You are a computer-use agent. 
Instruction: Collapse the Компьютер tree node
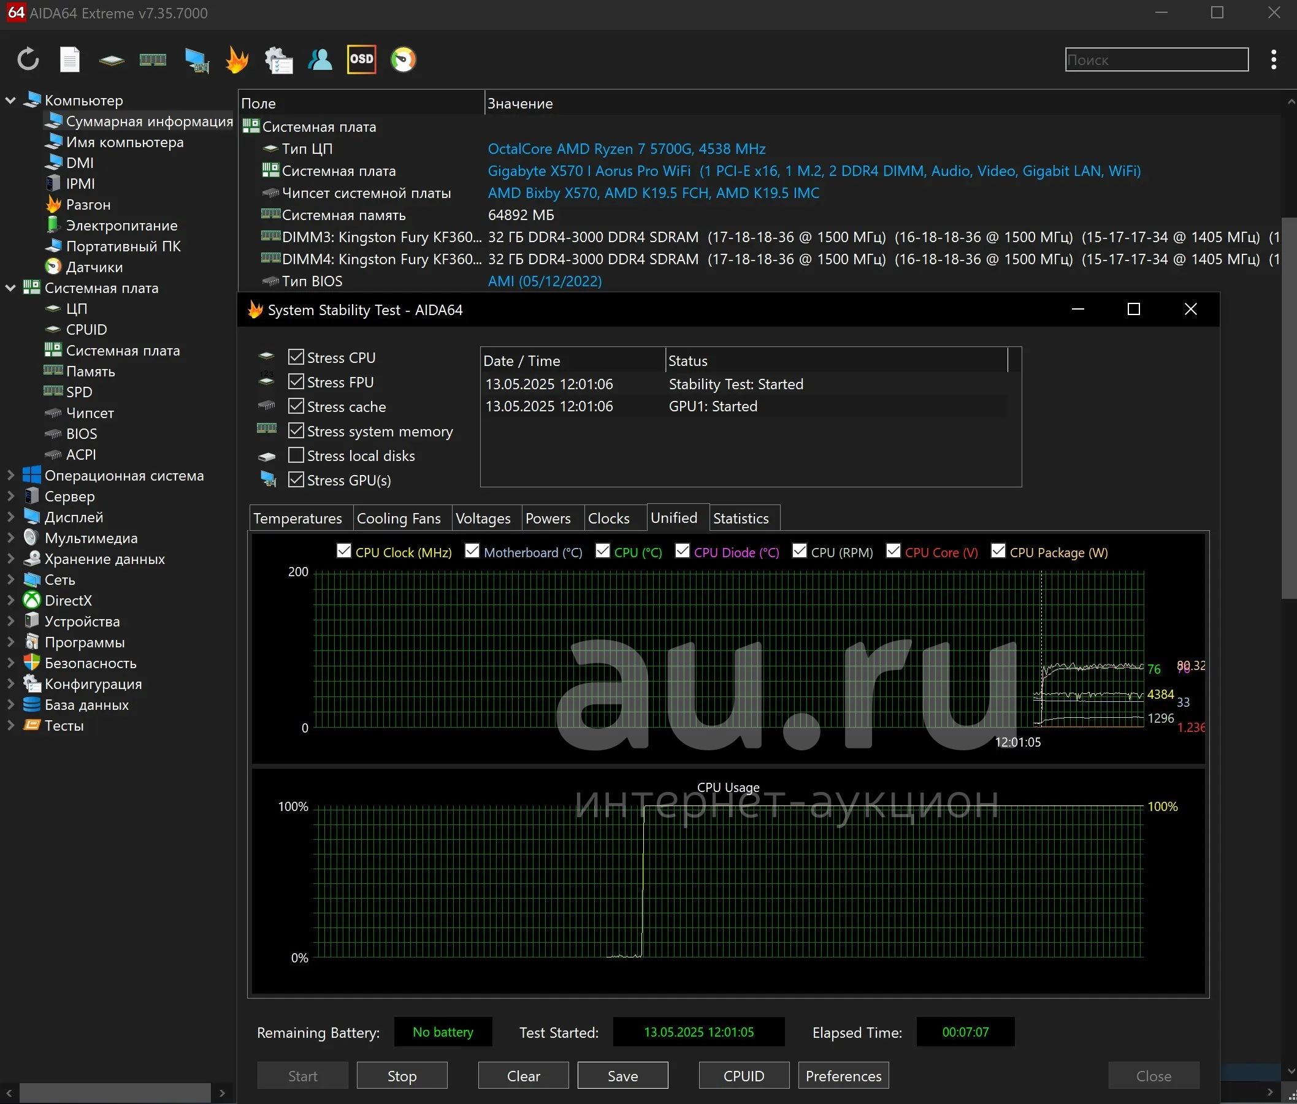click(x=10, y=100)
